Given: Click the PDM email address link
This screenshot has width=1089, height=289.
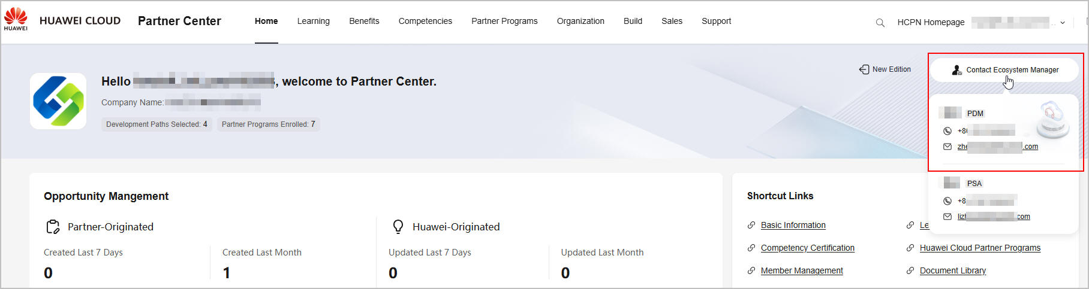Looking at the screenshot, I should [997, 147].
